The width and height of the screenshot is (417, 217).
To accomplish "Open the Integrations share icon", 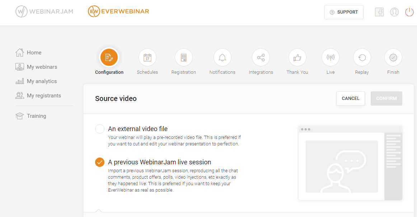I will pyautogui.click(x=261, y=57).
